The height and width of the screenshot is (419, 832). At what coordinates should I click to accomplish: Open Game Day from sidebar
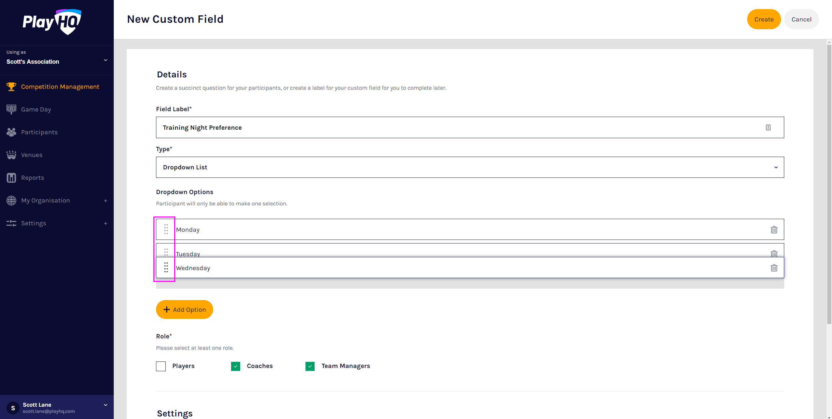click(x=36, y=110)
